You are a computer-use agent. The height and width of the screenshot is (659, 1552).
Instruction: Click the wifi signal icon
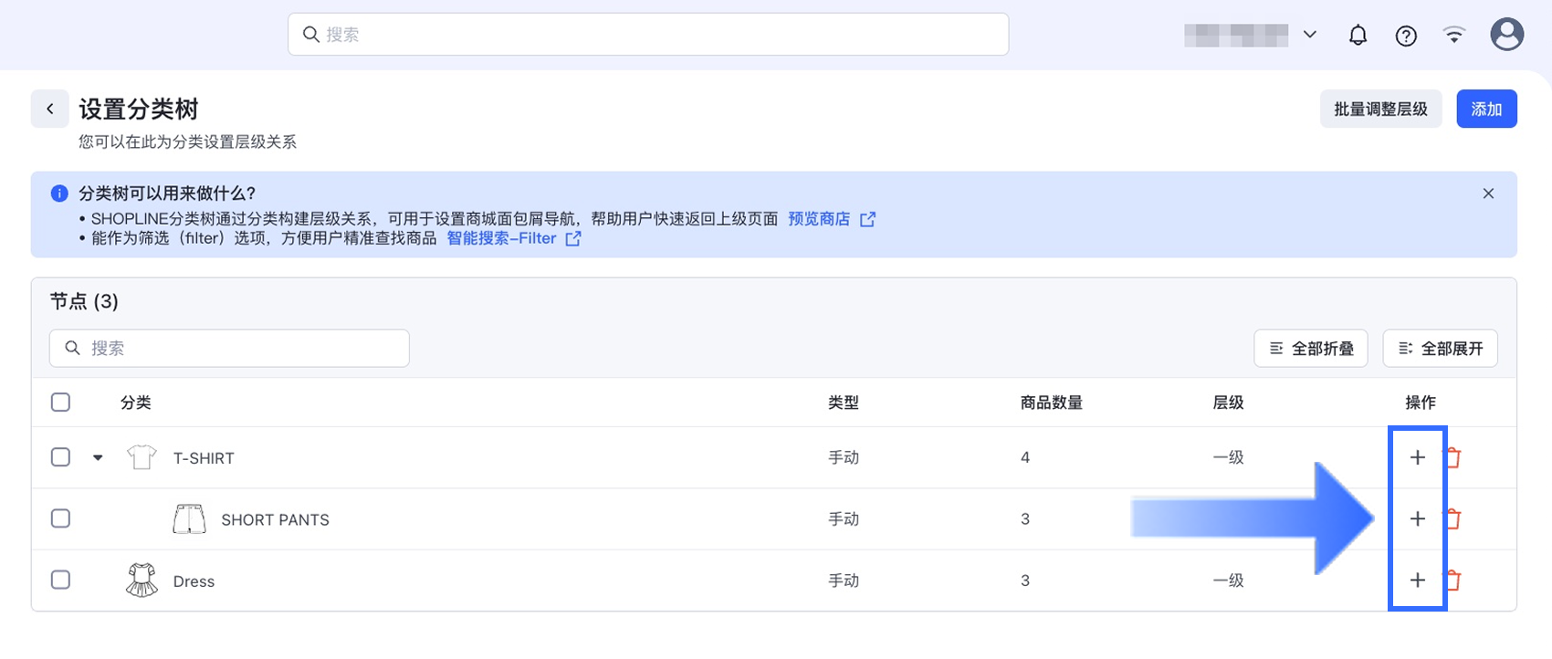1454,35
